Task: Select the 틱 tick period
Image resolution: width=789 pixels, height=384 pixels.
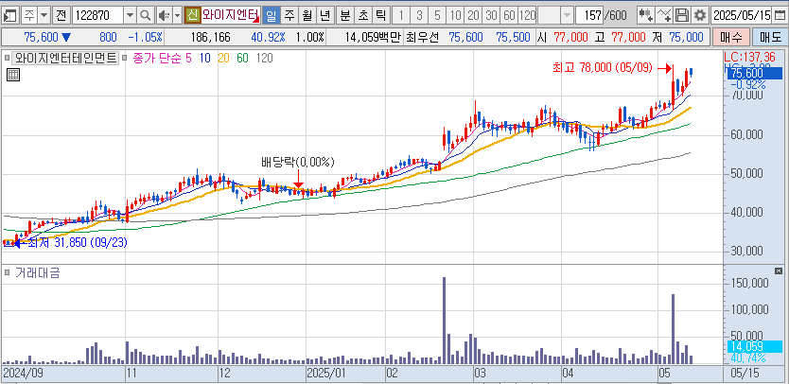Action: [x=380, y=16]
